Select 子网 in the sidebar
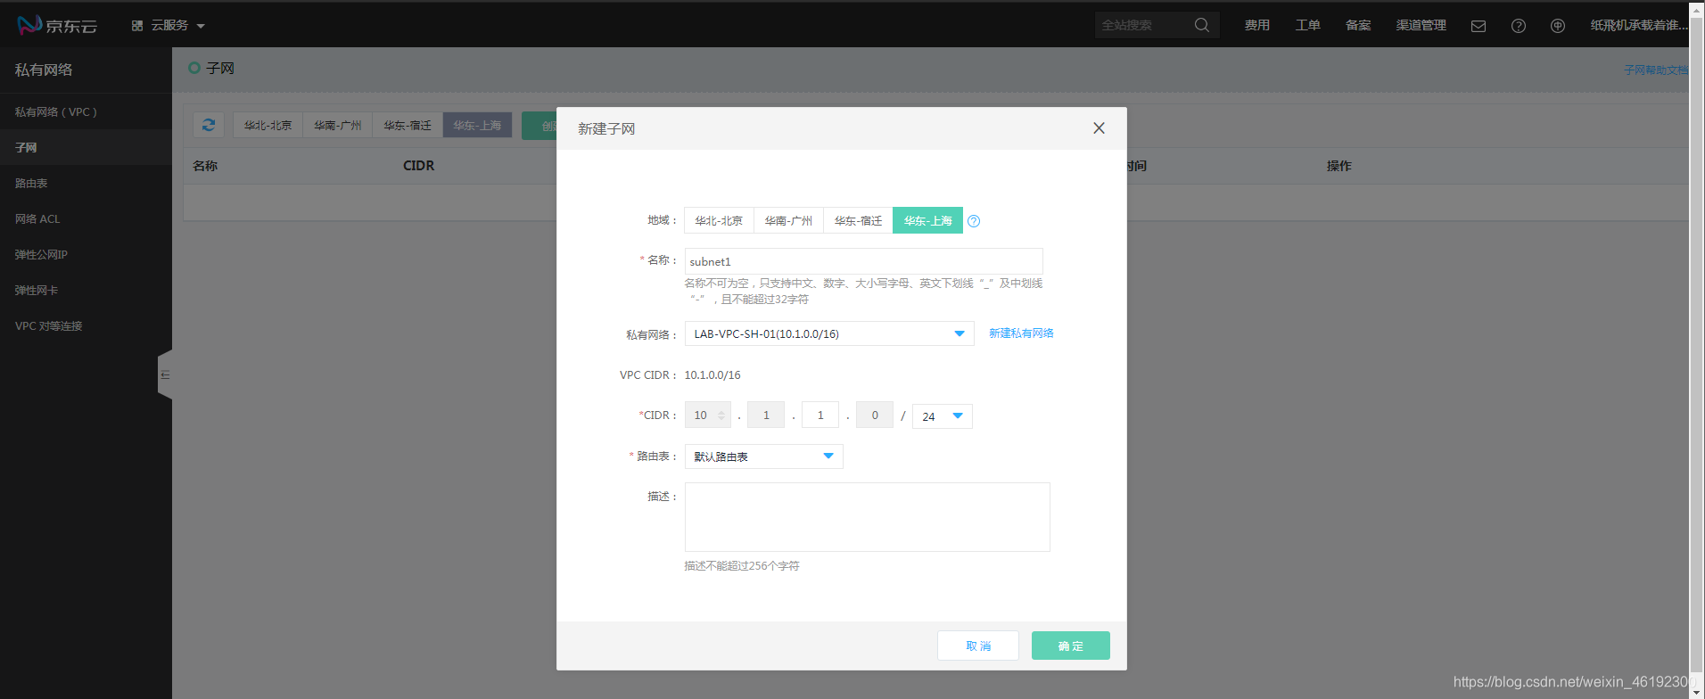 [x=86, y=147]
